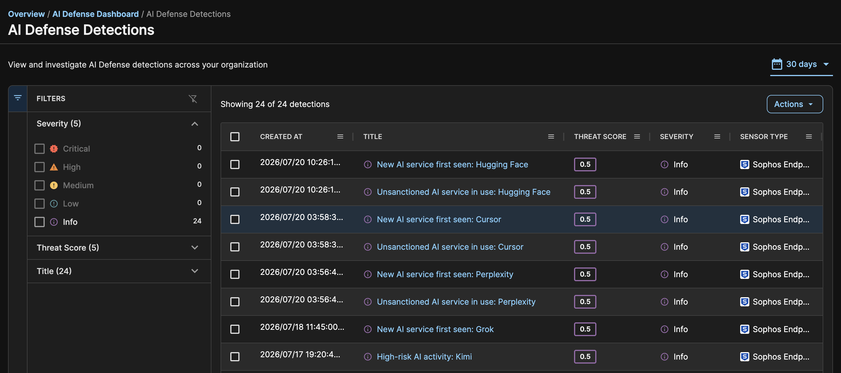Click the Low severity teal icon
841x373 pixels.
click(54, 203)
